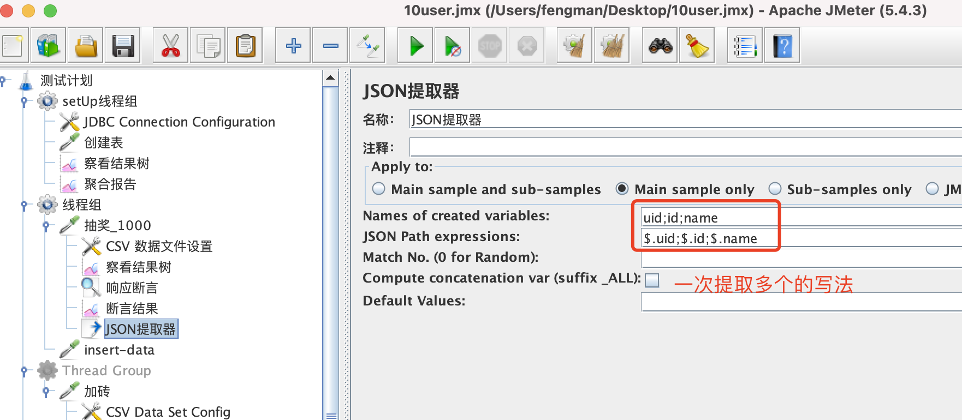Click the green macOS zoom button
This screenshot has height=420, width=962.
[x=50, y=10]
